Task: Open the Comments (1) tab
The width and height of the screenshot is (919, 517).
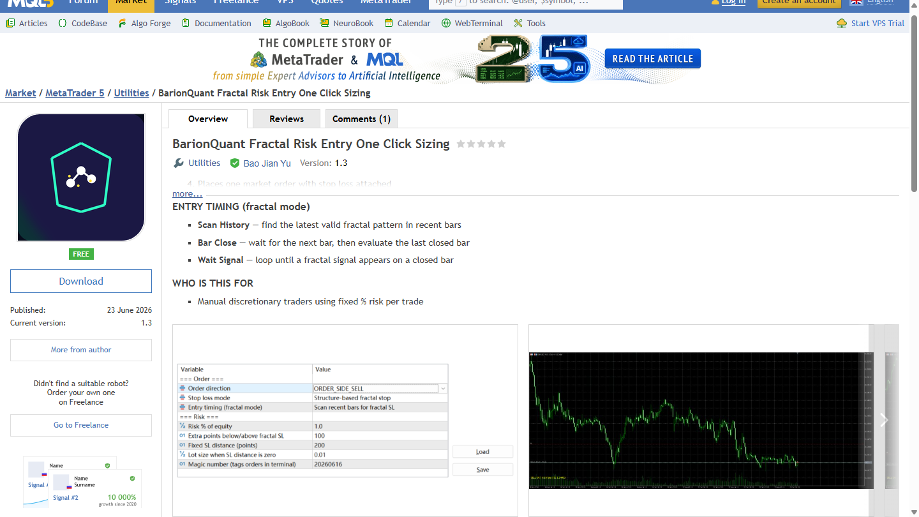Action: point(362,119)
